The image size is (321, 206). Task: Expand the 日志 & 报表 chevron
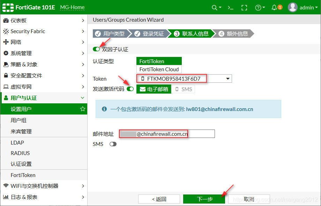point(83,197)
